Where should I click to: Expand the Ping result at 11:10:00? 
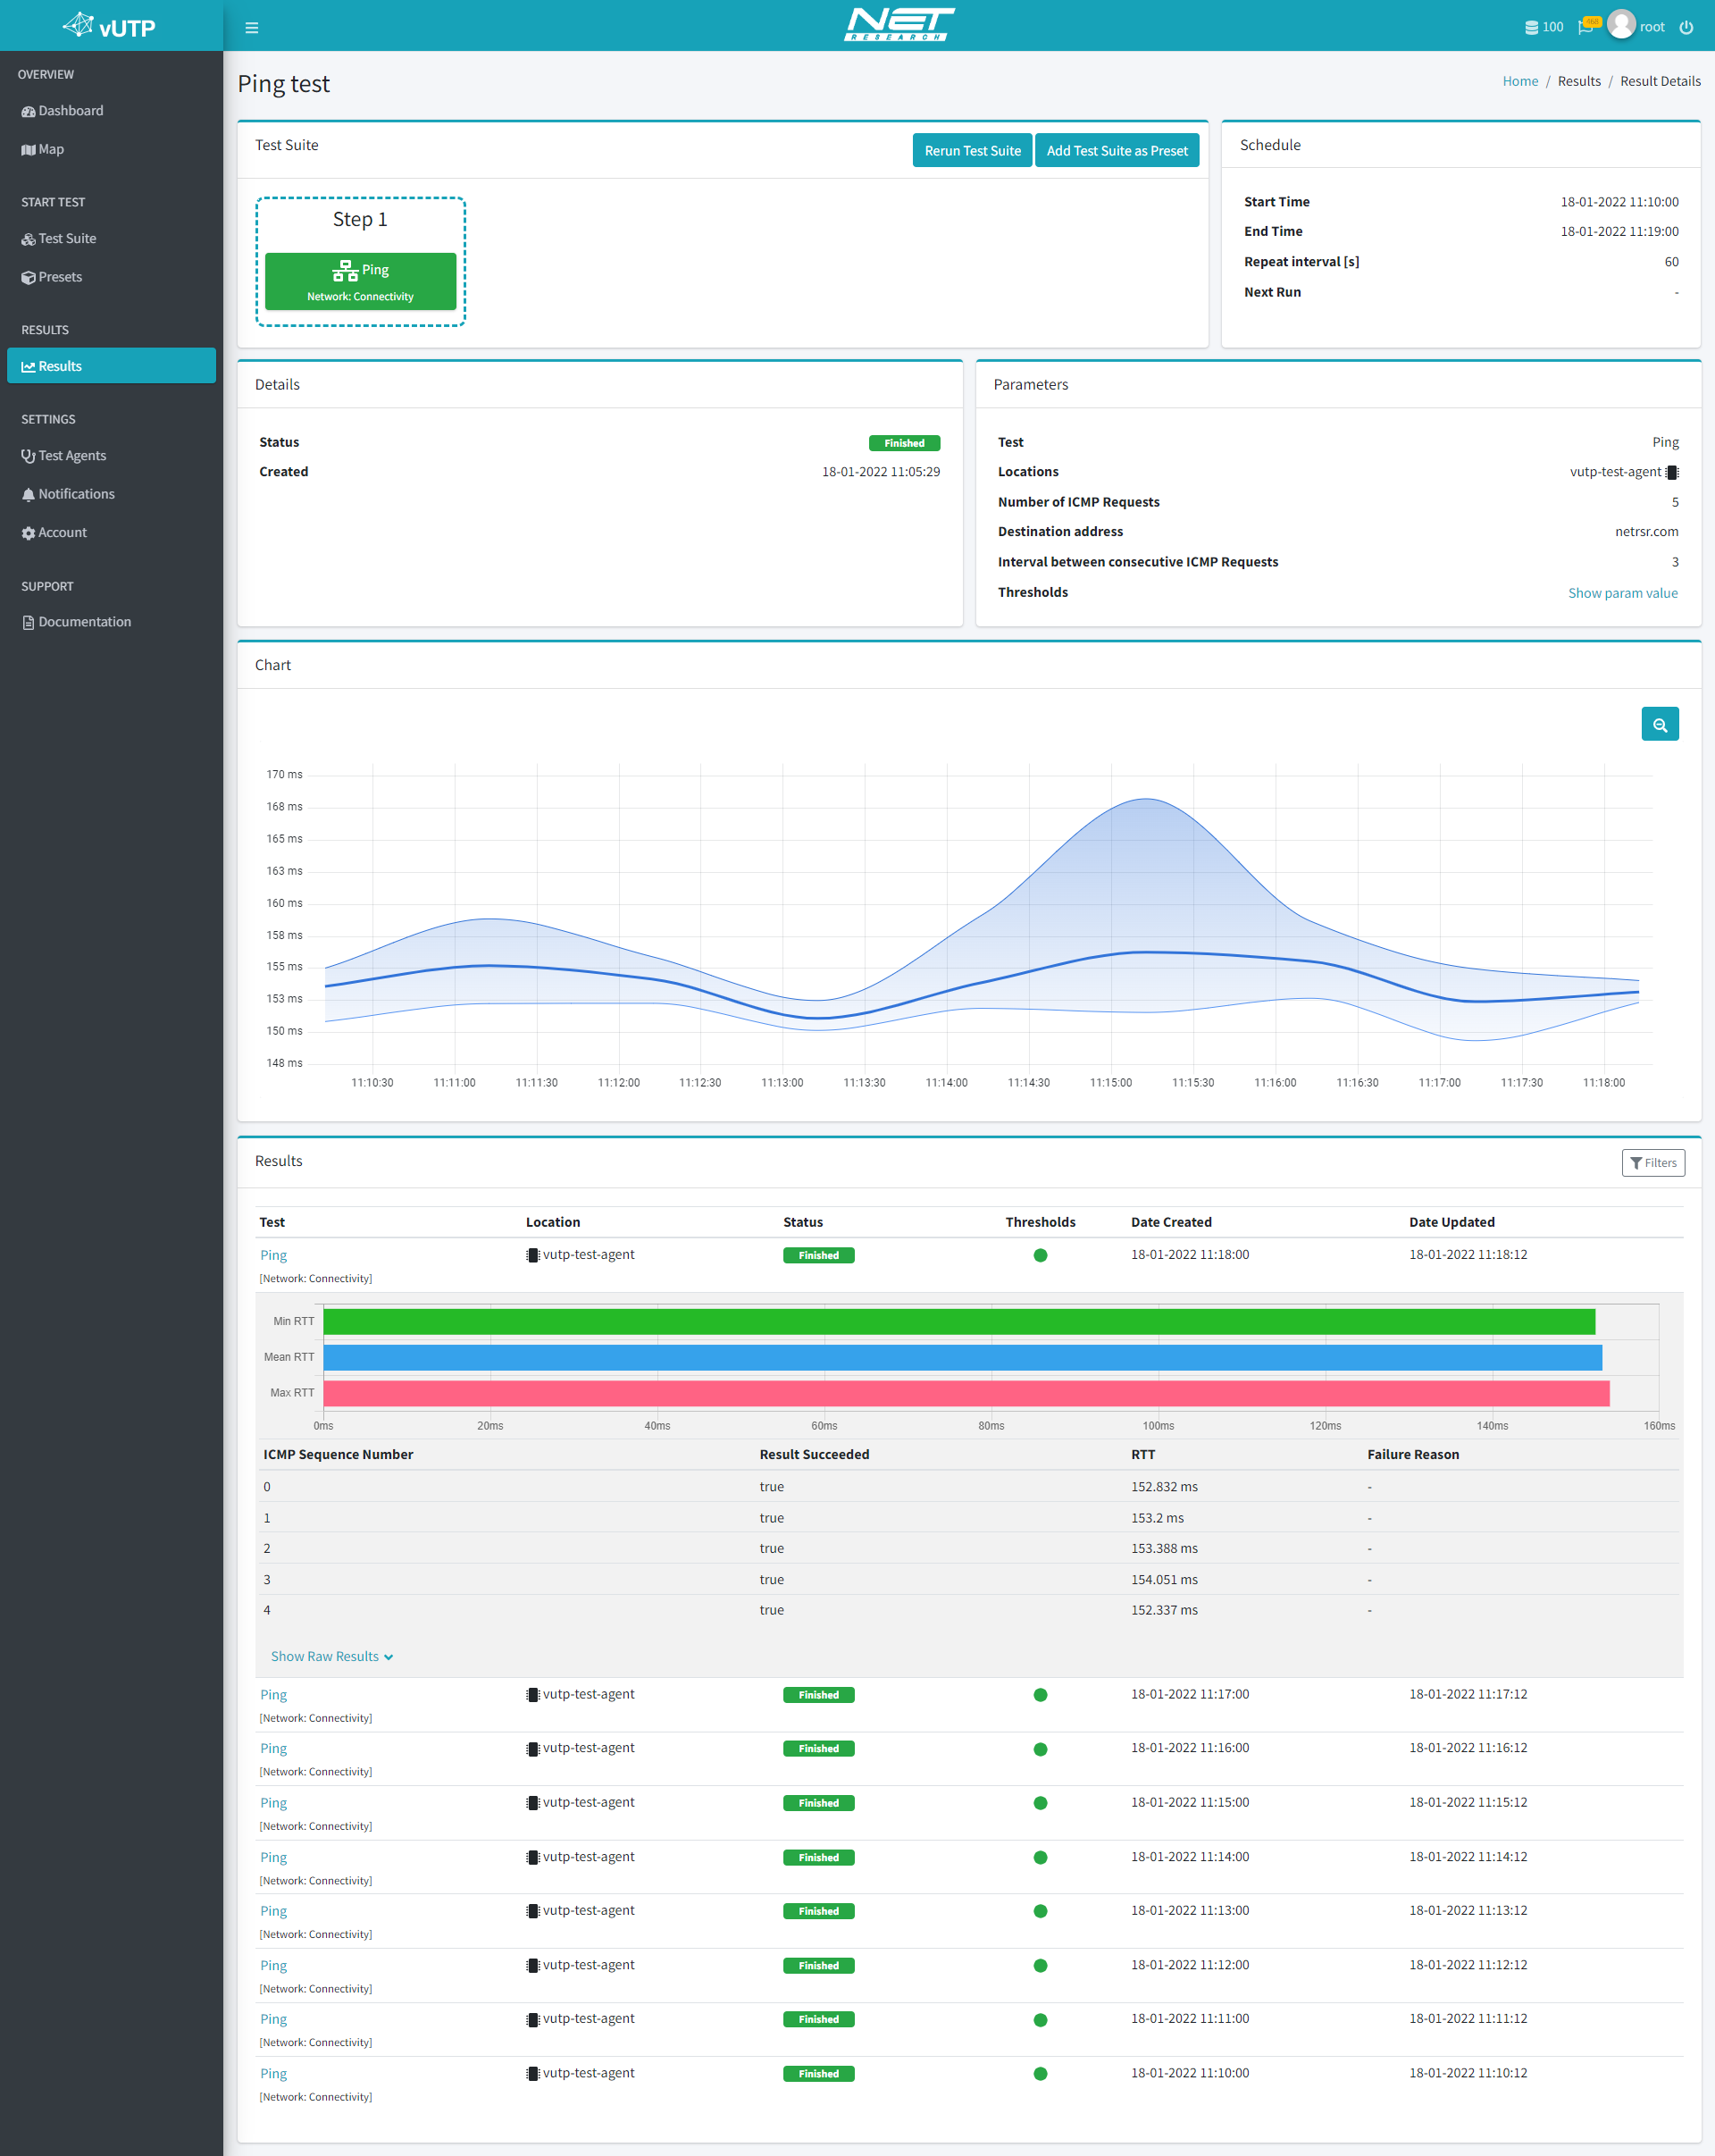(x=272, y=2074)
